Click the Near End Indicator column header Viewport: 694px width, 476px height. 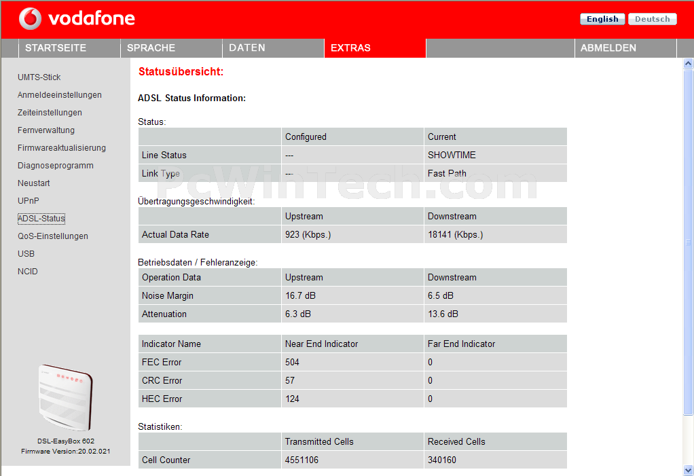tap(321, 344)
